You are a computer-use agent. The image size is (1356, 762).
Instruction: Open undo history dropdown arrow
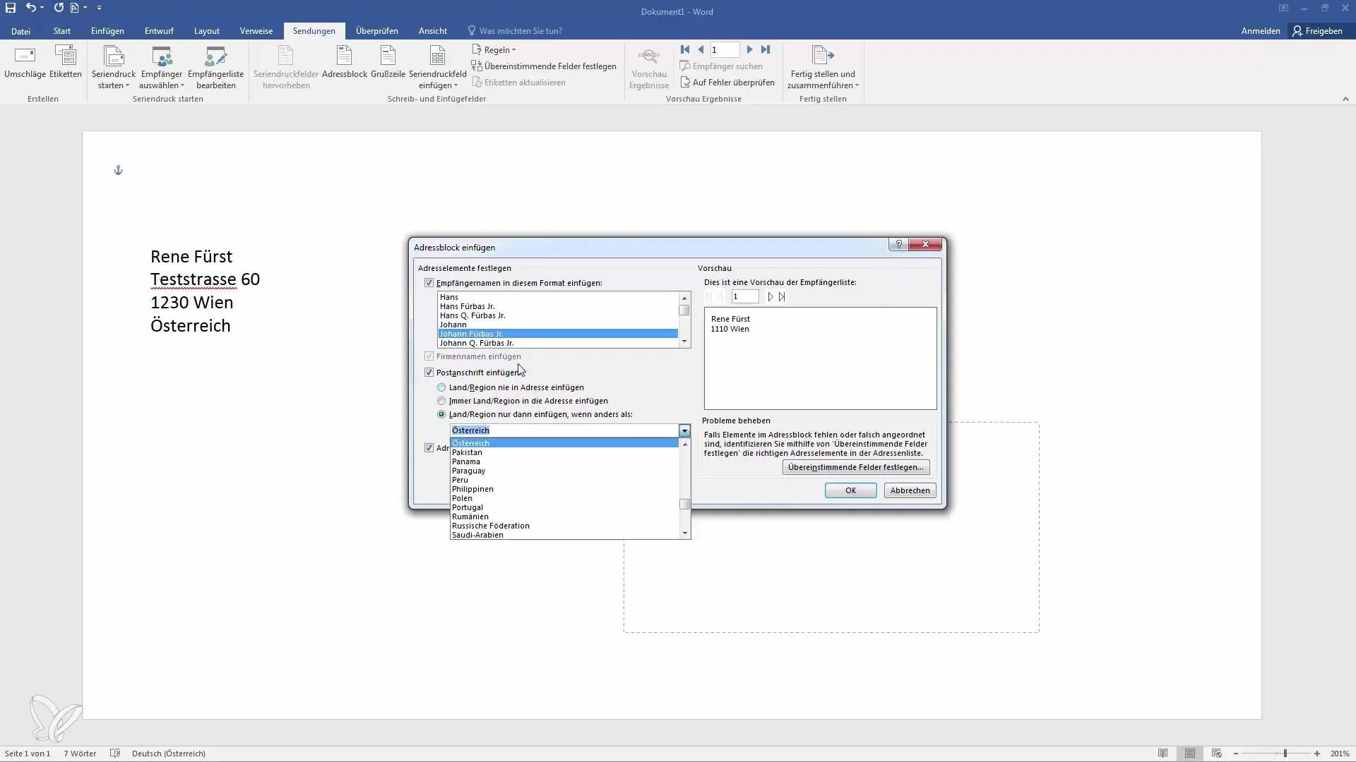click(42, 8)
